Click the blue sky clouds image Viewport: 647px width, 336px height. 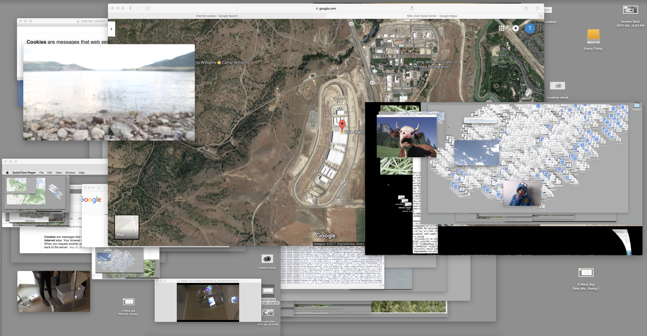point(476,153)
